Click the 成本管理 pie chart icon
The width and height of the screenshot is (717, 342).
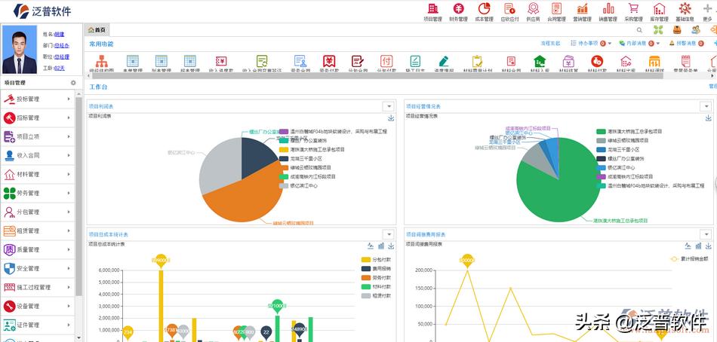[x=484, y=9]
